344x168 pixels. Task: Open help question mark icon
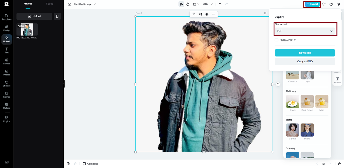[x=331, y=4]
